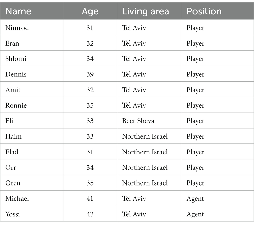The height and width of the screenshot is (226, 254).
Task: Select Agent in Yossi's row
Action: click(195, 214)
